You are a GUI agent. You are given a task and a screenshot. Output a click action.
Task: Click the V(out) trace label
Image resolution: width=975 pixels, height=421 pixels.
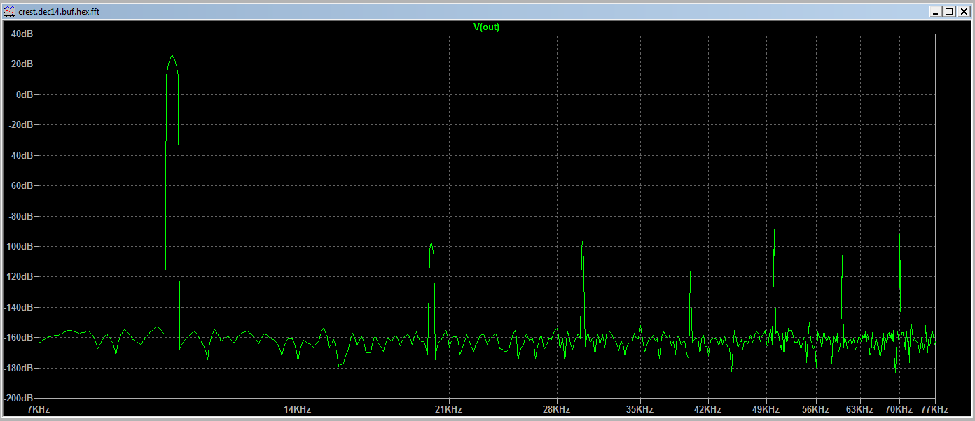click(x=486, y=27)
